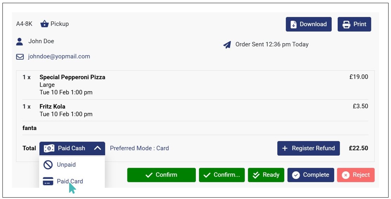Collapse the Paid Cash dropdown chevron
The height and width of the screenshot is (199, 391).
click(x=98, y=149)
